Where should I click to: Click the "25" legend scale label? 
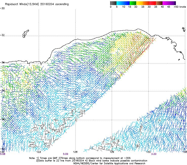pos(143,7)
